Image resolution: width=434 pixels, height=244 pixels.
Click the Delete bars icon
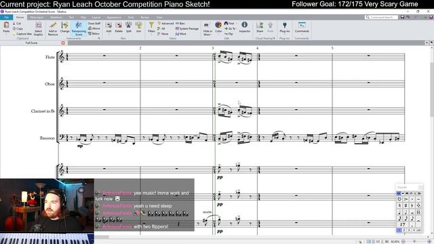pos(119,27)
